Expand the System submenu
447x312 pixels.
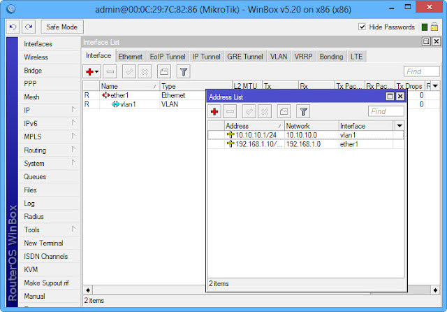click(49, 163)
